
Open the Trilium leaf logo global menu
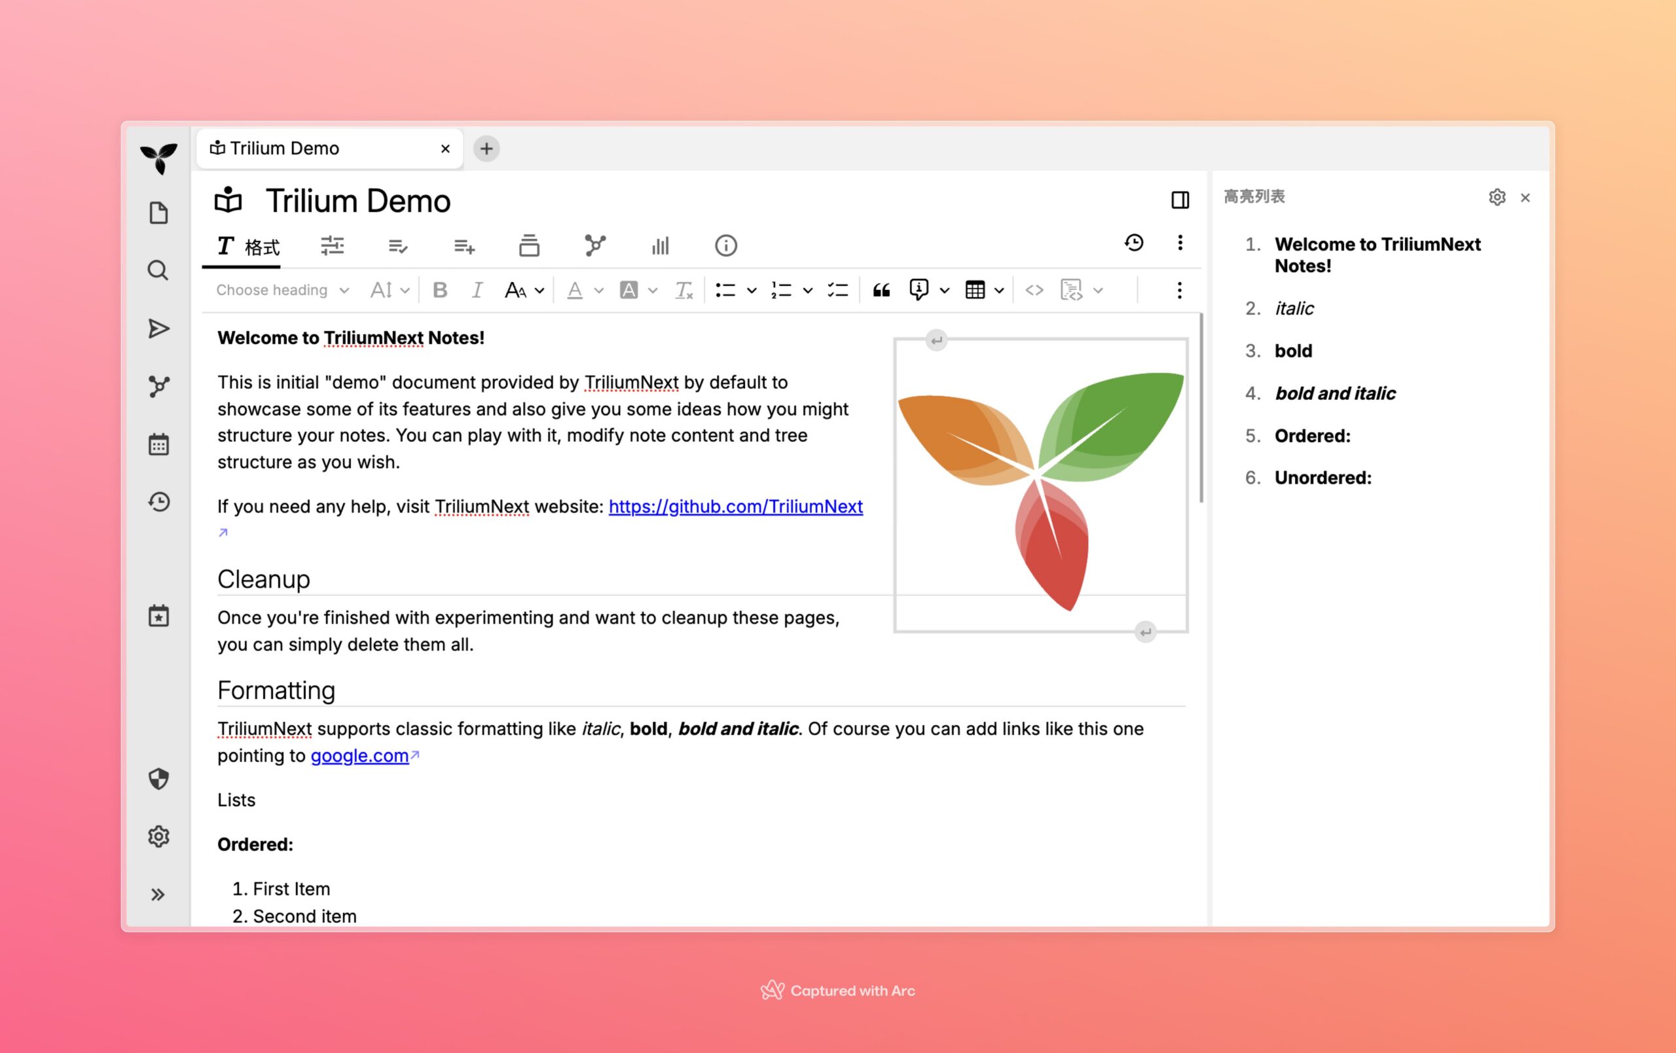point(158,158)
